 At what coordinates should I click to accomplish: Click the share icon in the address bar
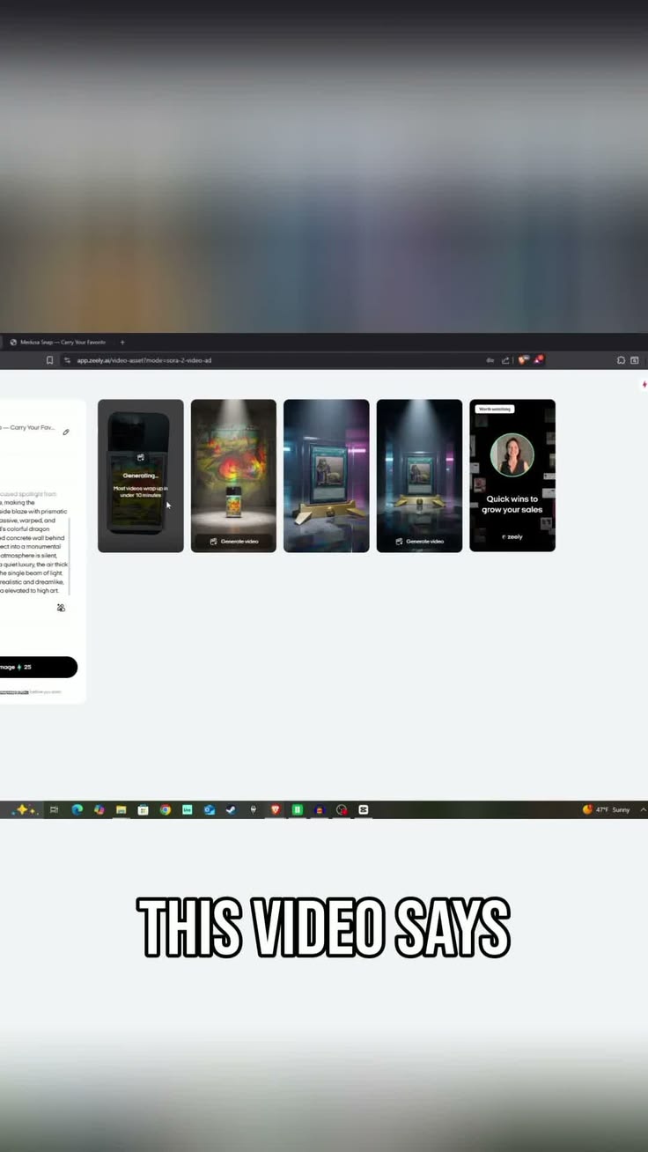[x=505, y=360]
